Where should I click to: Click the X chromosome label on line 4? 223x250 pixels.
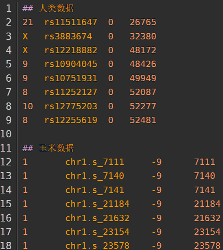click(25, 50)
